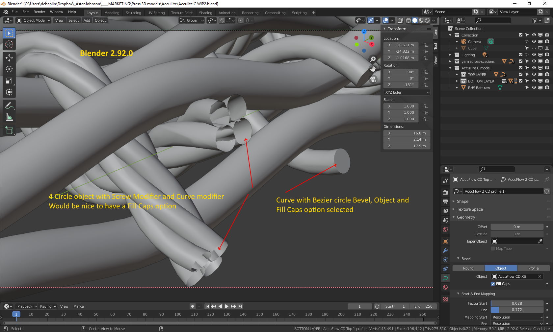Open the timeline Marker menu

tap(79, 306)
